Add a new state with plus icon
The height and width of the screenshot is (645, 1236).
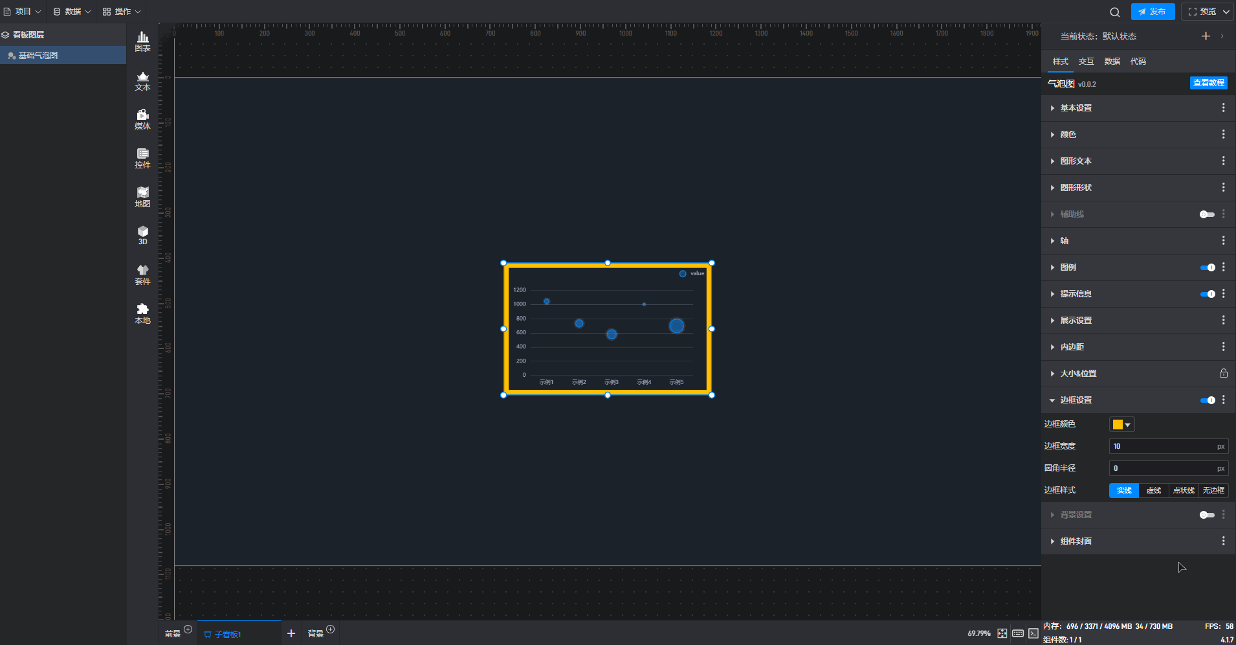tap(1206, 36)
